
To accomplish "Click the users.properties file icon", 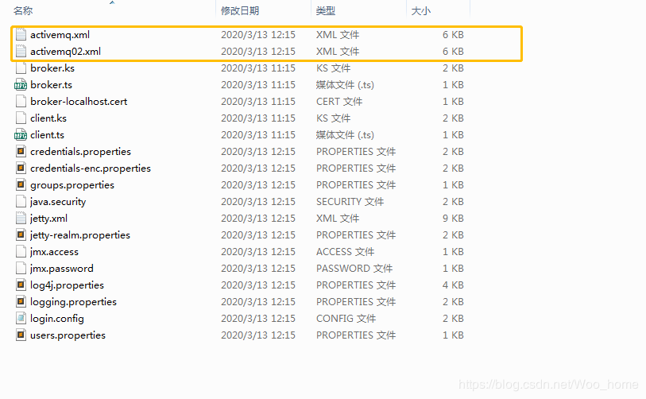I will click(x=21, y=335).
